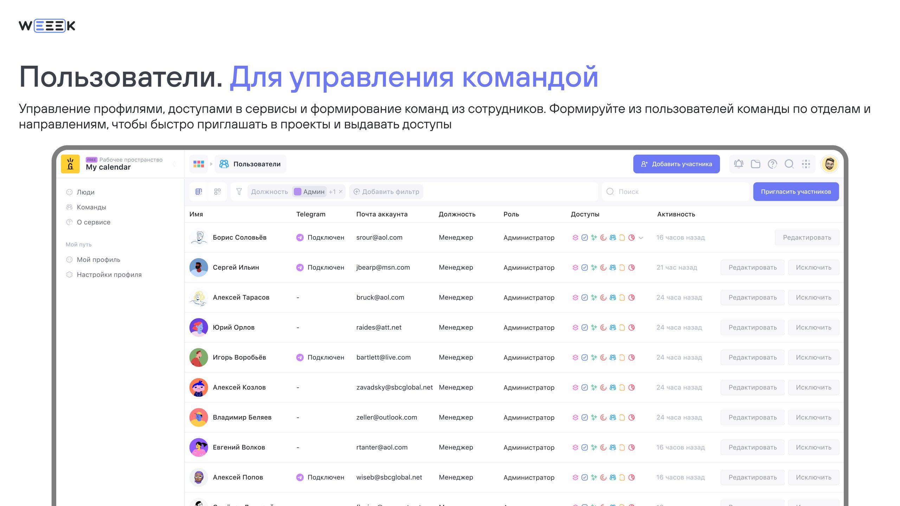Switch to list view mode
900x506 pixels.
click(x=199, y=192)
